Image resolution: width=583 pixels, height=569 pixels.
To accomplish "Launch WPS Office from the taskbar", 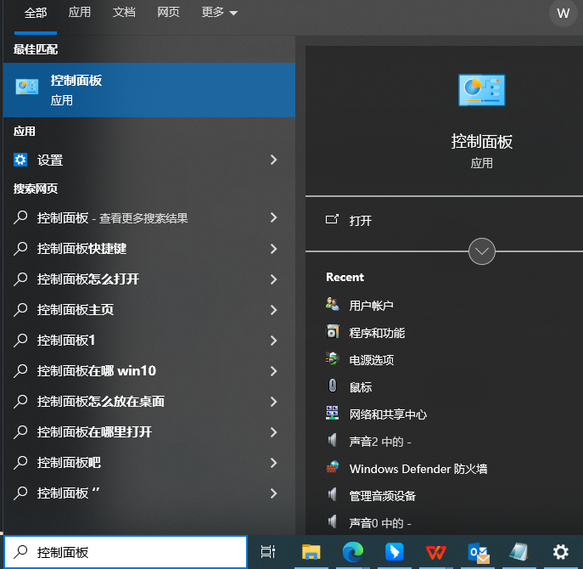I will 436,552.
